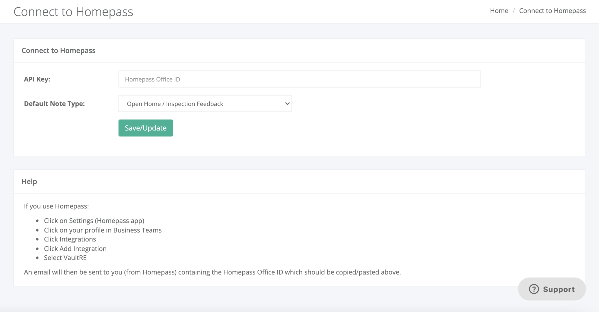Click the 'If you use Homepass:' text
599x312 pixels.
coord(56,206)
